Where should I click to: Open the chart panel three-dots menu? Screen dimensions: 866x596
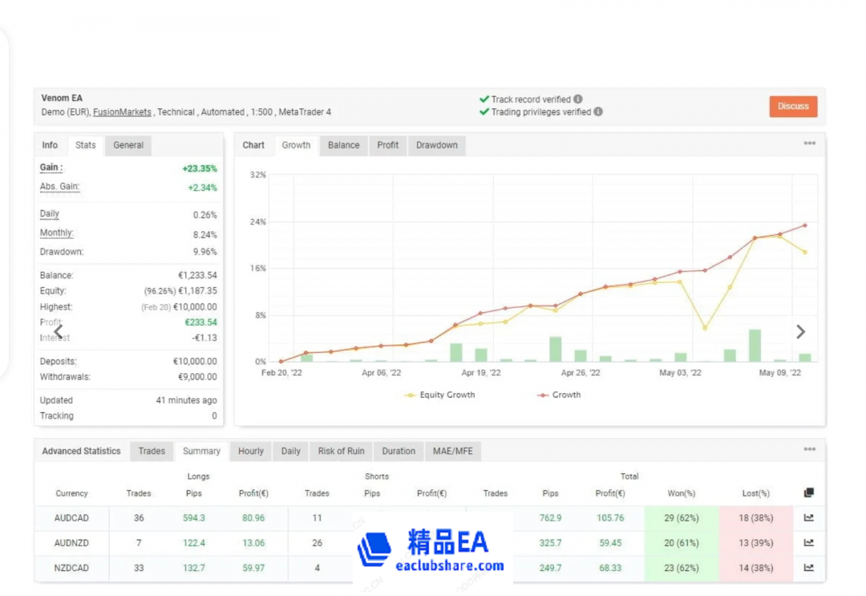809,144
